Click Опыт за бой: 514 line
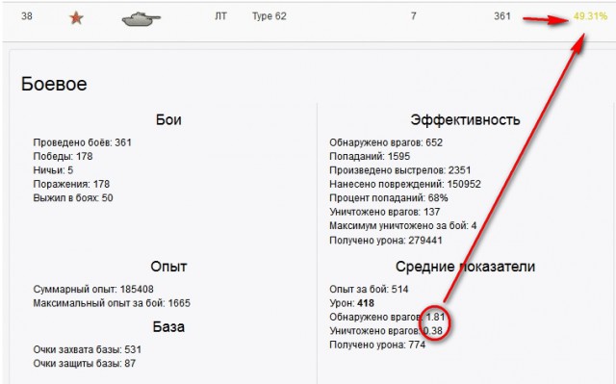 click(x=369, y=290)
